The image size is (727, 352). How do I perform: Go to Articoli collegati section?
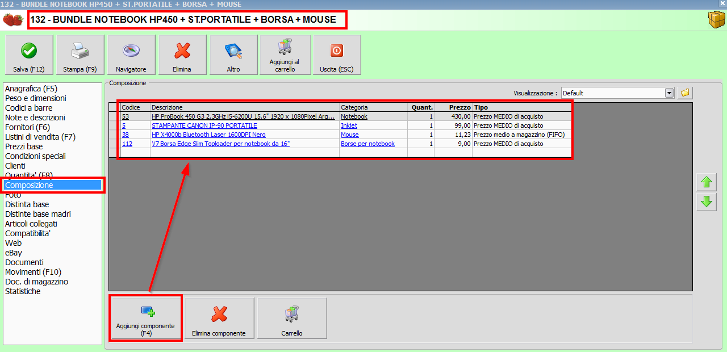pyautogui.click(x=31, y=224)
